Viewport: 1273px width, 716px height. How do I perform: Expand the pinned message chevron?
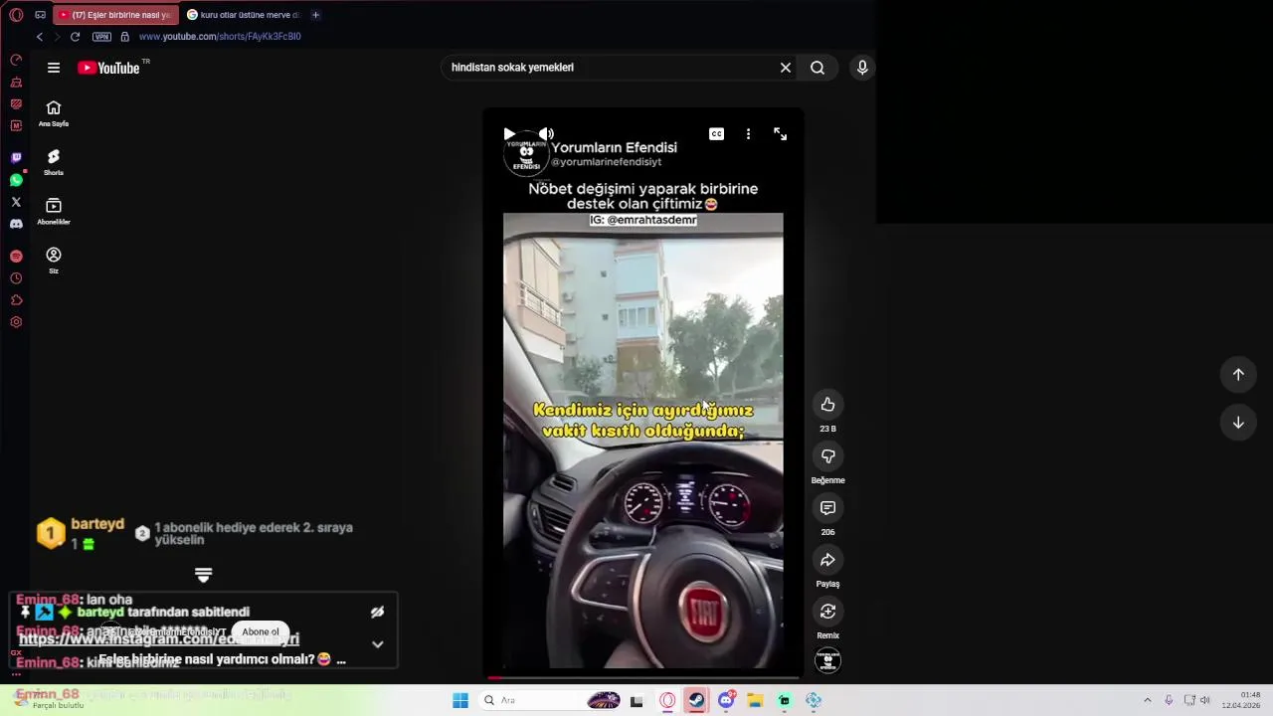[x=377, y=644]
